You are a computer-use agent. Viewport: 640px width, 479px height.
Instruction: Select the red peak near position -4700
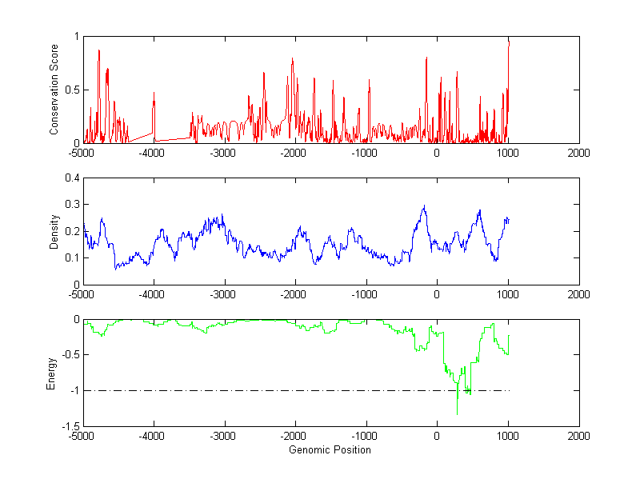tap(99, 51)
